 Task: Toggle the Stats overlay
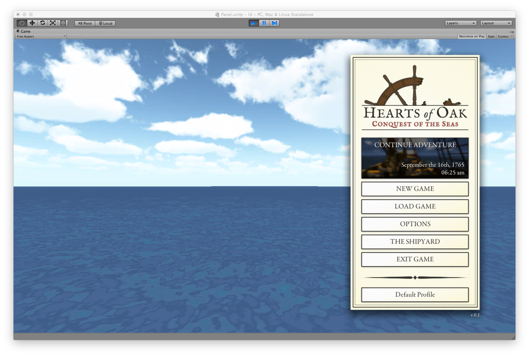point(491,37)
